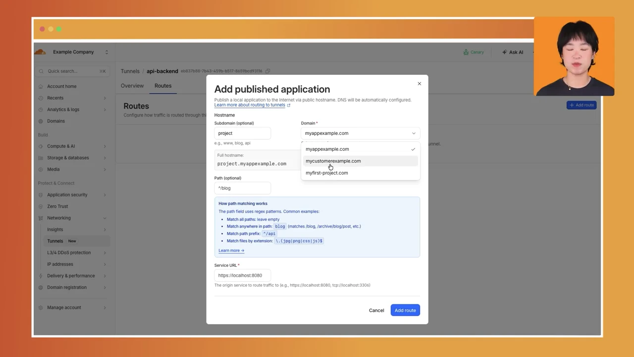Click the Media sidebar icon
634x357 pixels.
(x=41, y=169)
